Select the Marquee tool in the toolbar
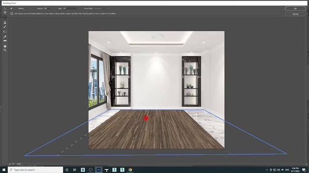The width and height of the screenshot is (309, 173). point(5,17)
